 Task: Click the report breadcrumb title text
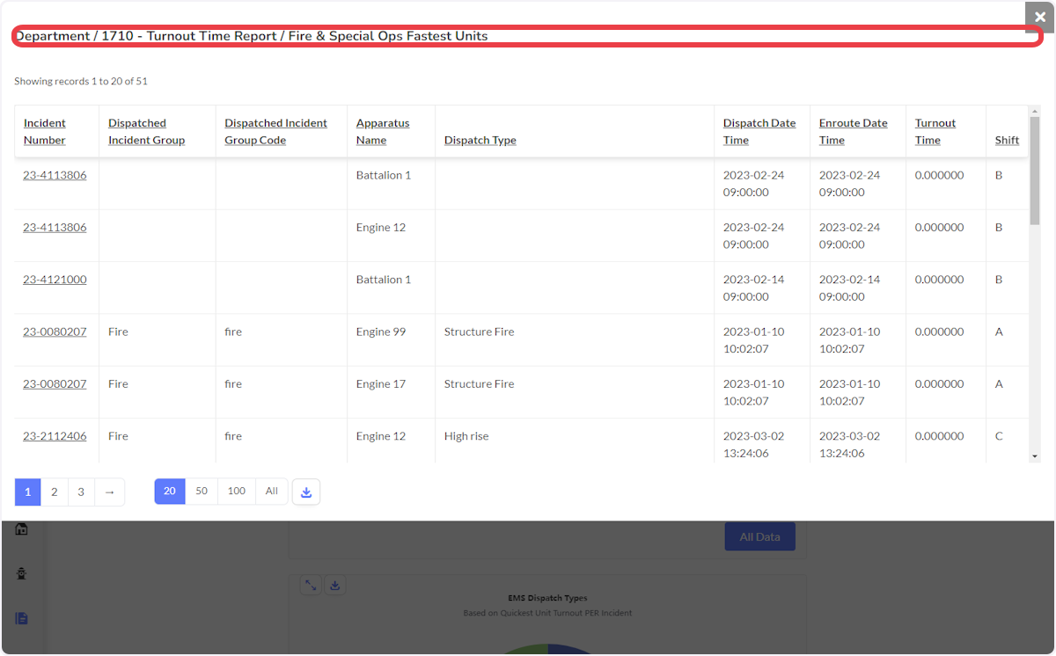click(252, 36)
